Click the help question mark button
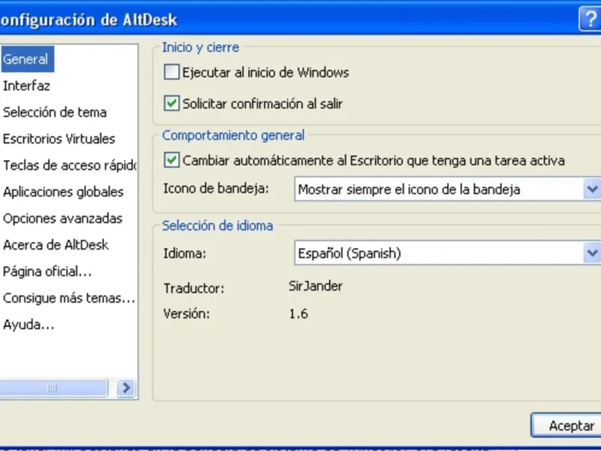Viewport: 601px width, 451px height. click(x=590, y=18)
